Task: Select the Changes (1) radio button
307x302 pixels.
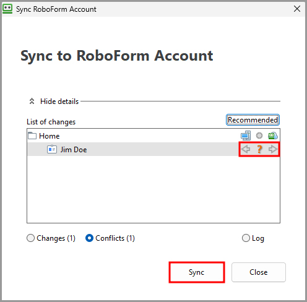Action: click(30, 238)
